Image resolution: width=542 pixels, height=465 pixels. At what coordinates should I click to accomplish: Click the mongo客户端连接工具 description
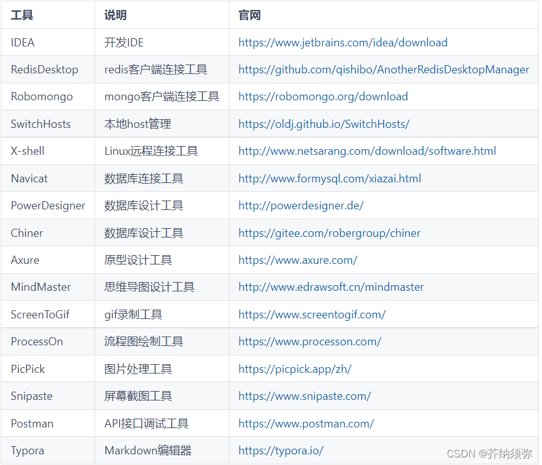click(162, 97)
